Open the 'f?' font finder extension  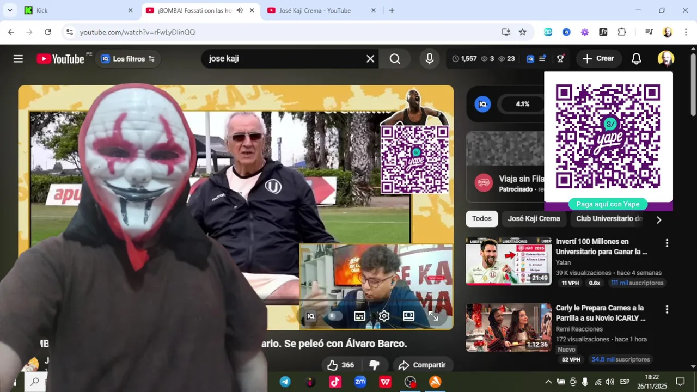(603, 32)
